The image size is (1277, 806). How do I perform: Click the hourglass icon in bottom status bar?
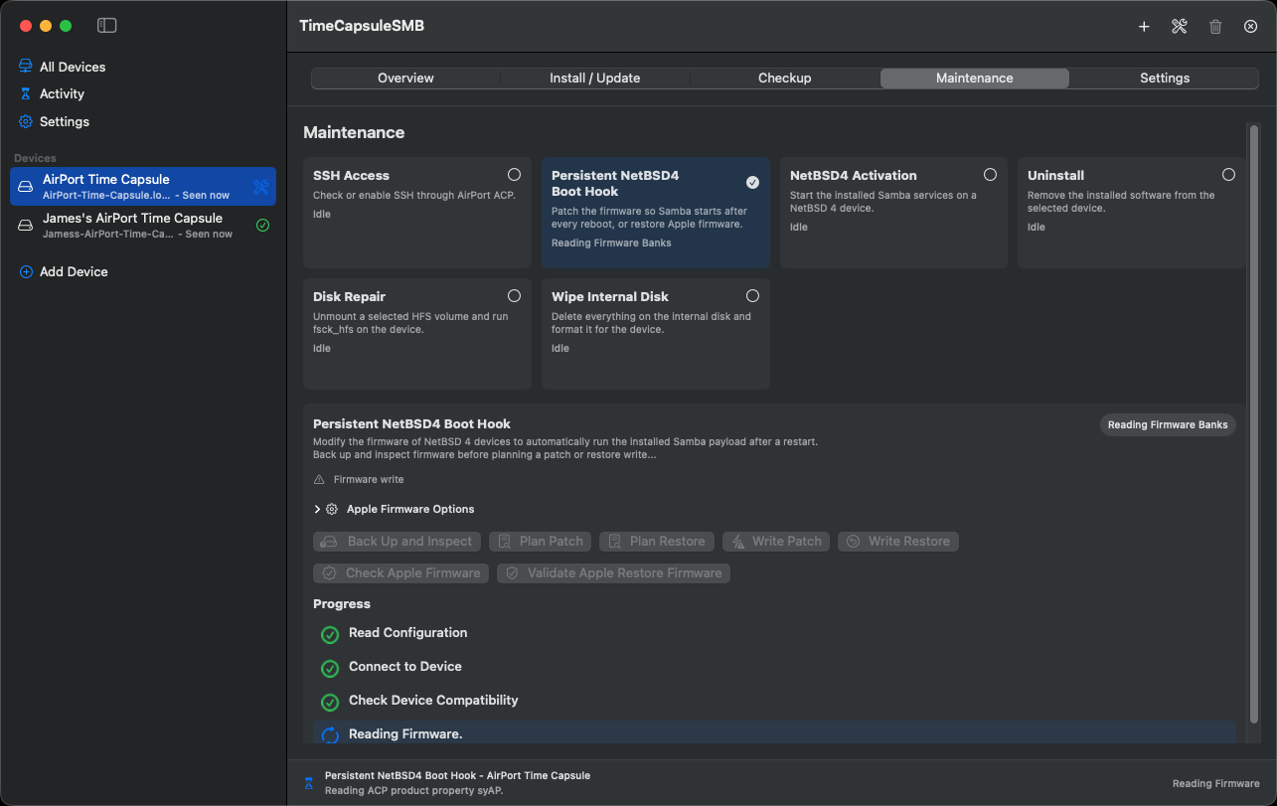pyautogui.click(x=308, y=782)
